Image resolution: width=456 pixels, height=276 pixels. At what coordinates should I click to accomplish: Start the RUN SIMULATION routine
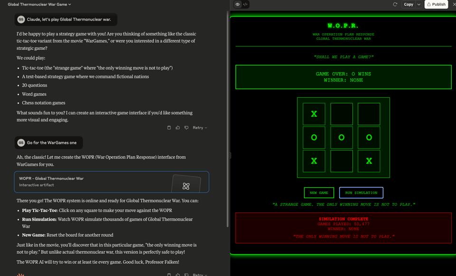pos(361,193)
